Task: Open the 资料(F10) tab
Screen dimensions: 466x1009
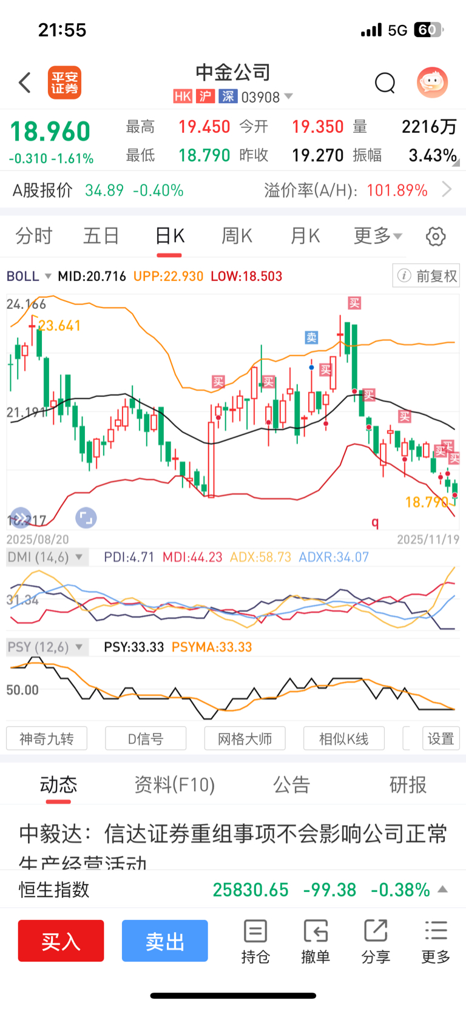Action: pos(175,785)
